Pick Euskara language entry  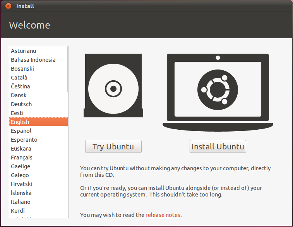[x=38, y=149]
